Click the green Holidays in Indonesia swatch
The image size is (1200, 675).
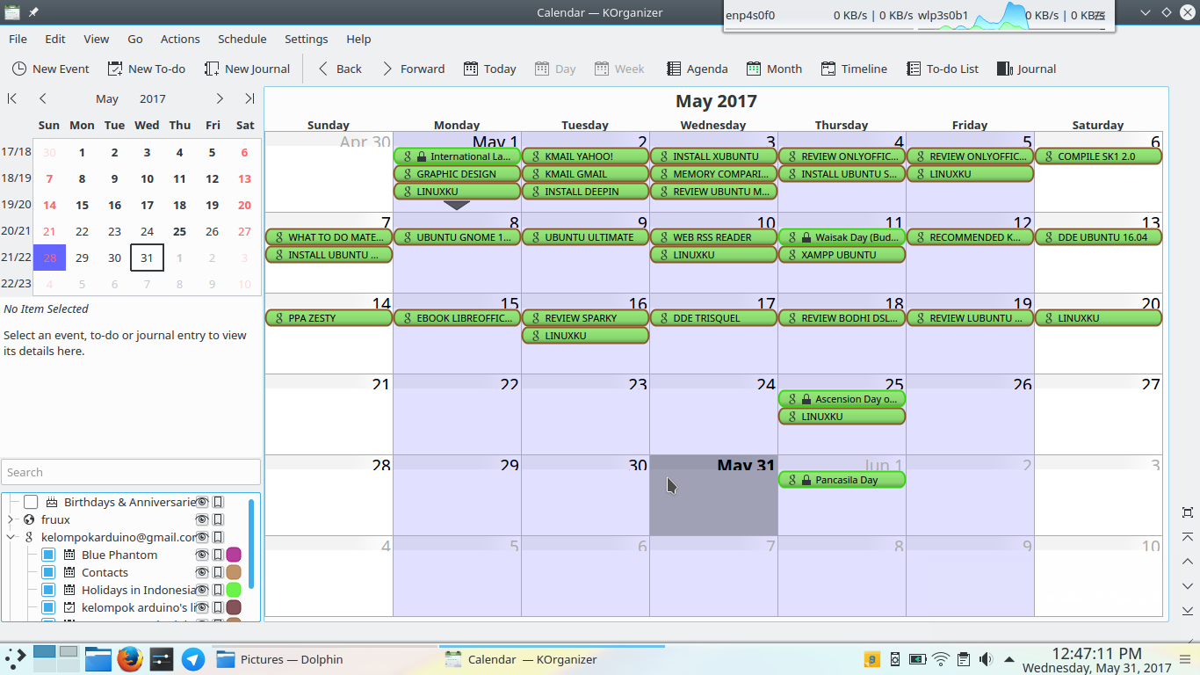(234, 590)
